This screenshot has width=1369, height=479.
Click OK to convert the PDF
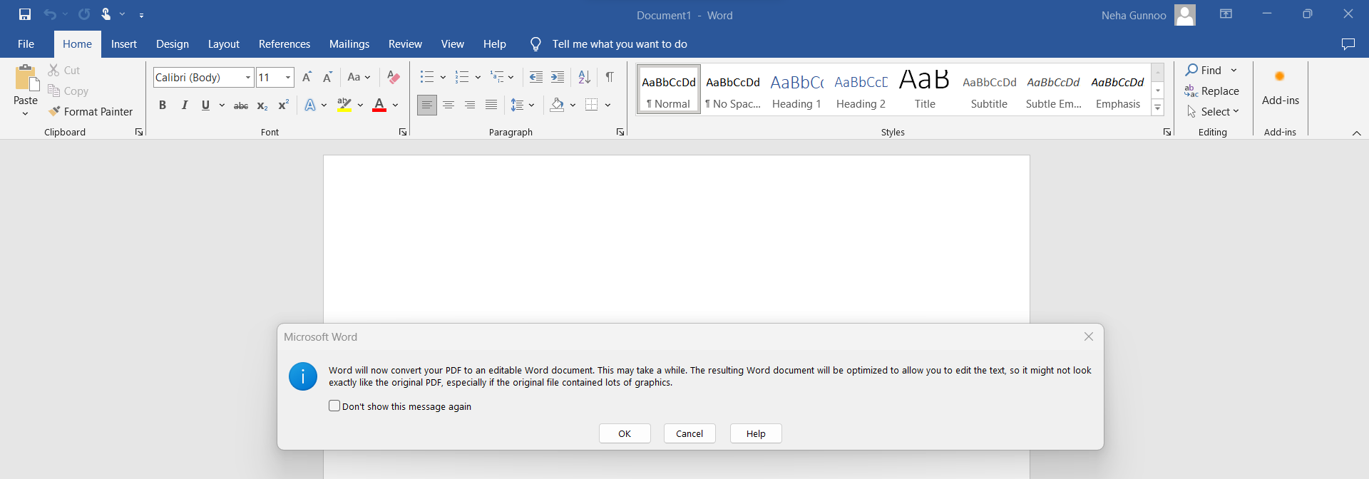click(625, 433)
